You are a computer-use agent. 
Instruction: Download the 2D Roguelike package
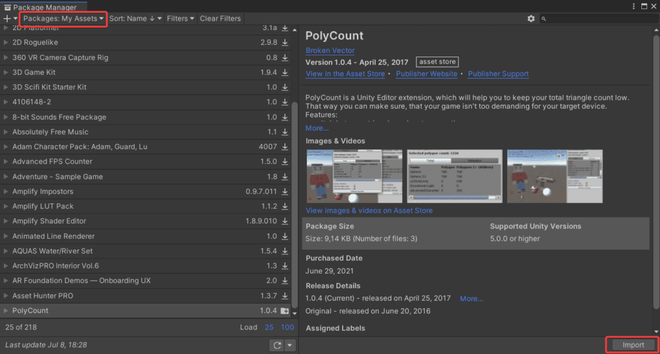[x=285, y=42]
